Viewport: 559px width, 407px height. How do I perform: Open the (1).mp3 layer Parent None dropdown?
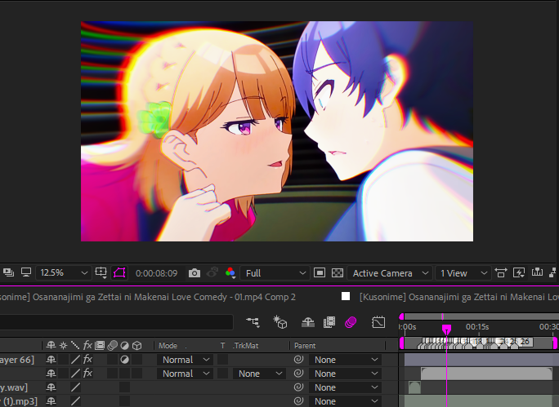(345, 401)
